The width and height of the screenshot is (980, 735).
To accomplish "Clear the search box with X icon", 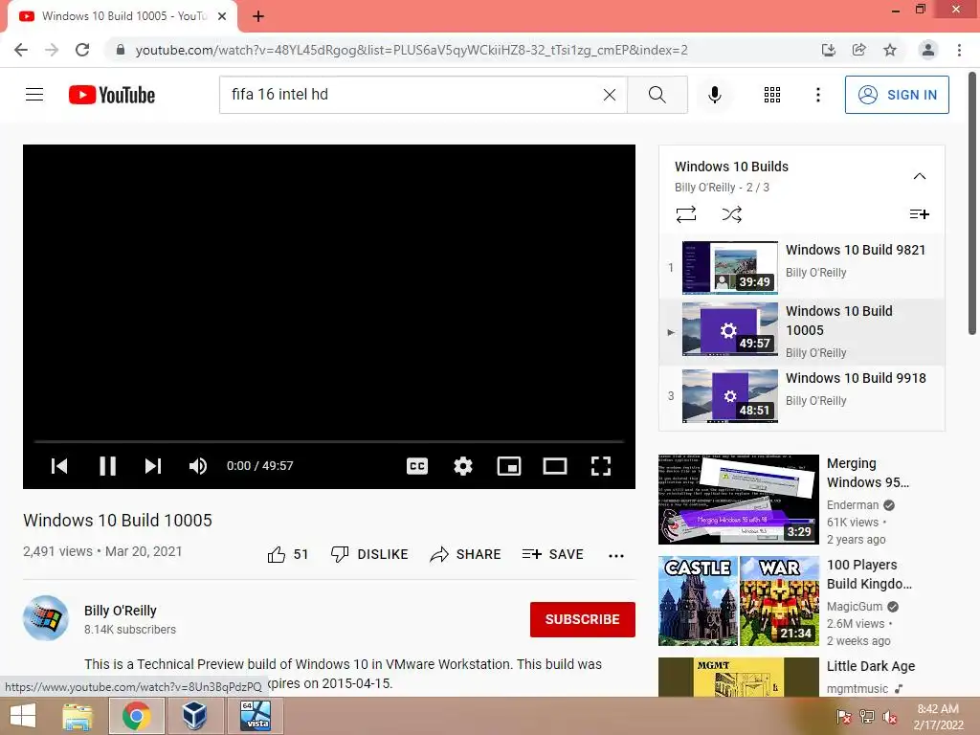I will tap(610, 95).
